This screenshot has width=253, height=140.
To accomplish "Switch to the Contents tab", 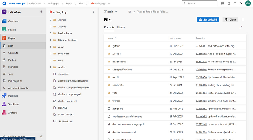I will point(109,27).
